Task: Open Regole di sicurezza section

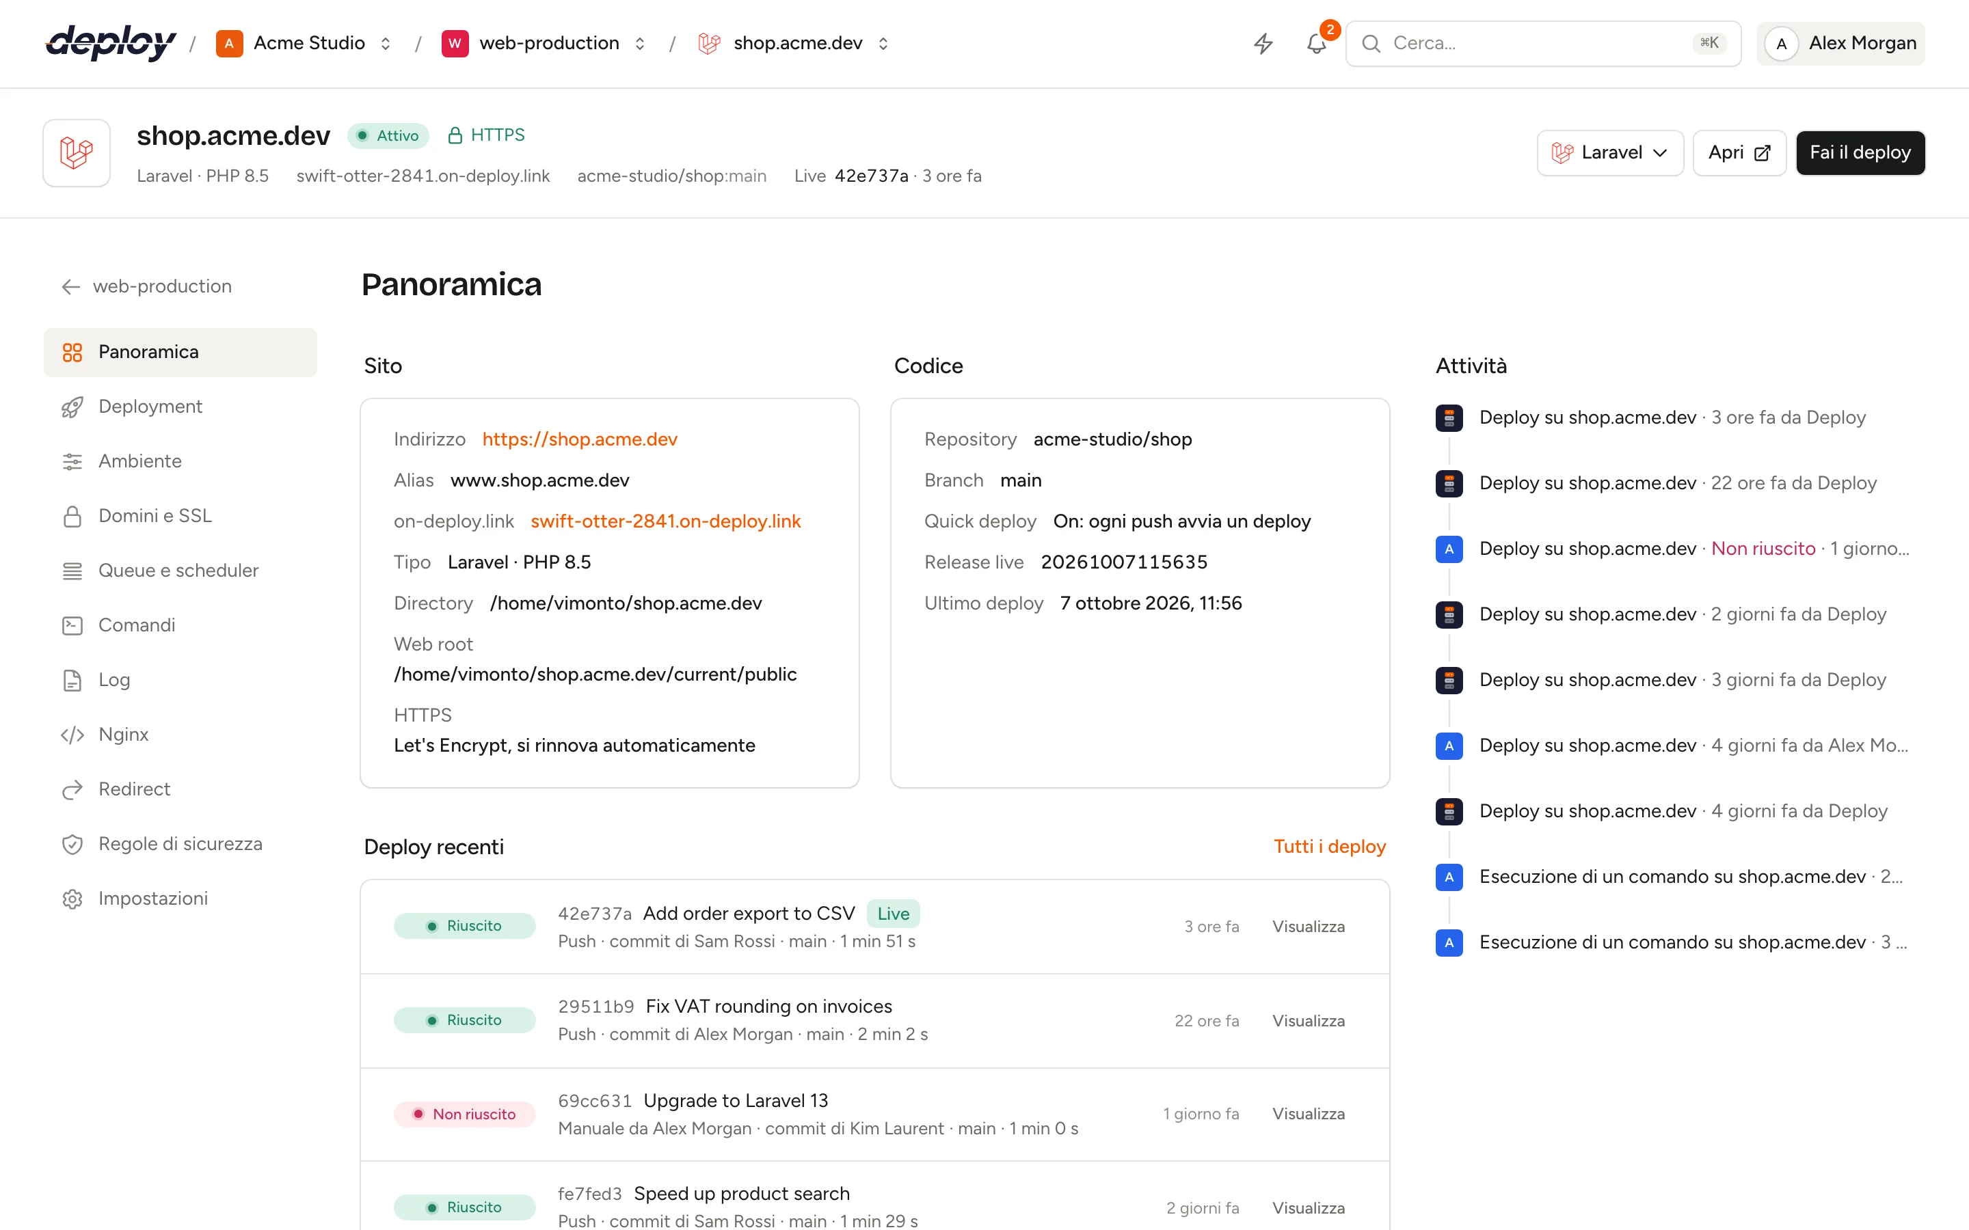Action: point(180,844)
